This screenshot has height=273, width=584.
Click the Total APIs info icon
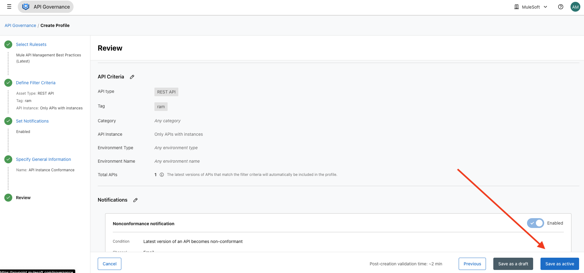162,175
